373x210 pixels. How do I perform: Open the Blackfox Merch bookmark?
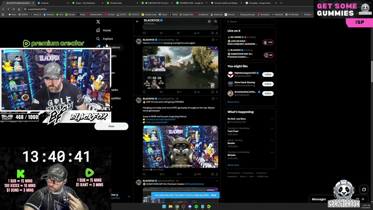(95, 15)
